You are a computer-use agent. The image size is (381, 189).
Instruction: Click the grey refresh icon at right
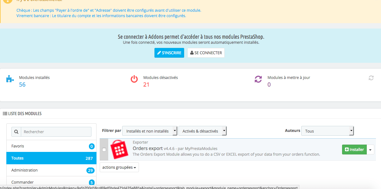(371, 78)
